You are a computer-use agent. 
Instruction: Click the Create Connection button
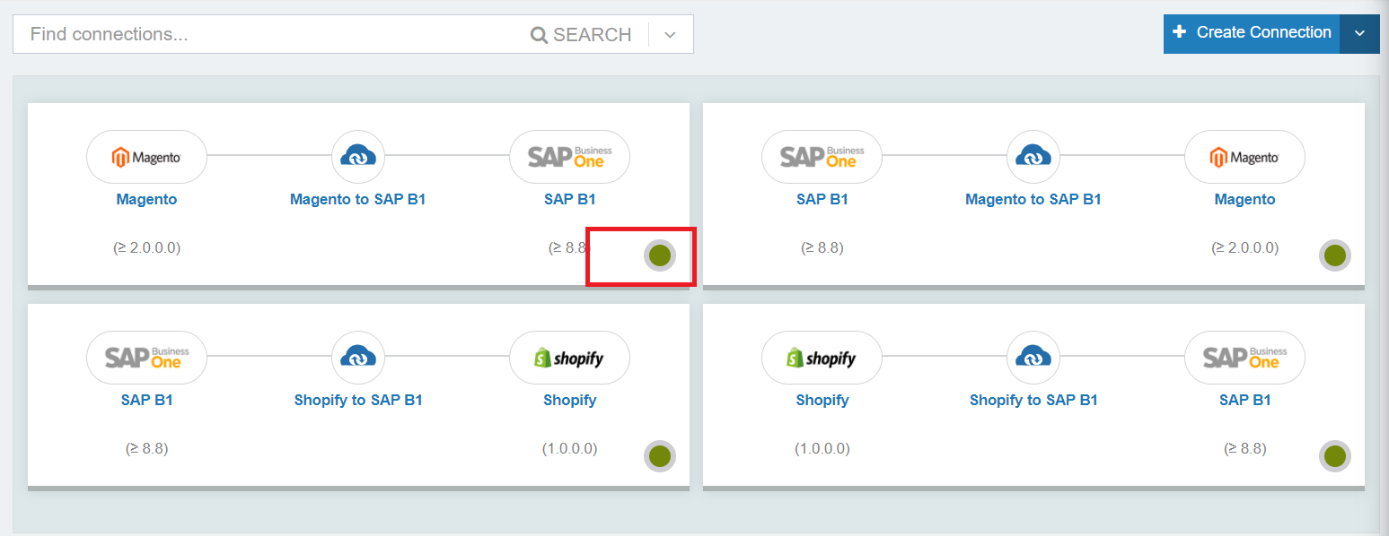click(x=1252, y=33)
